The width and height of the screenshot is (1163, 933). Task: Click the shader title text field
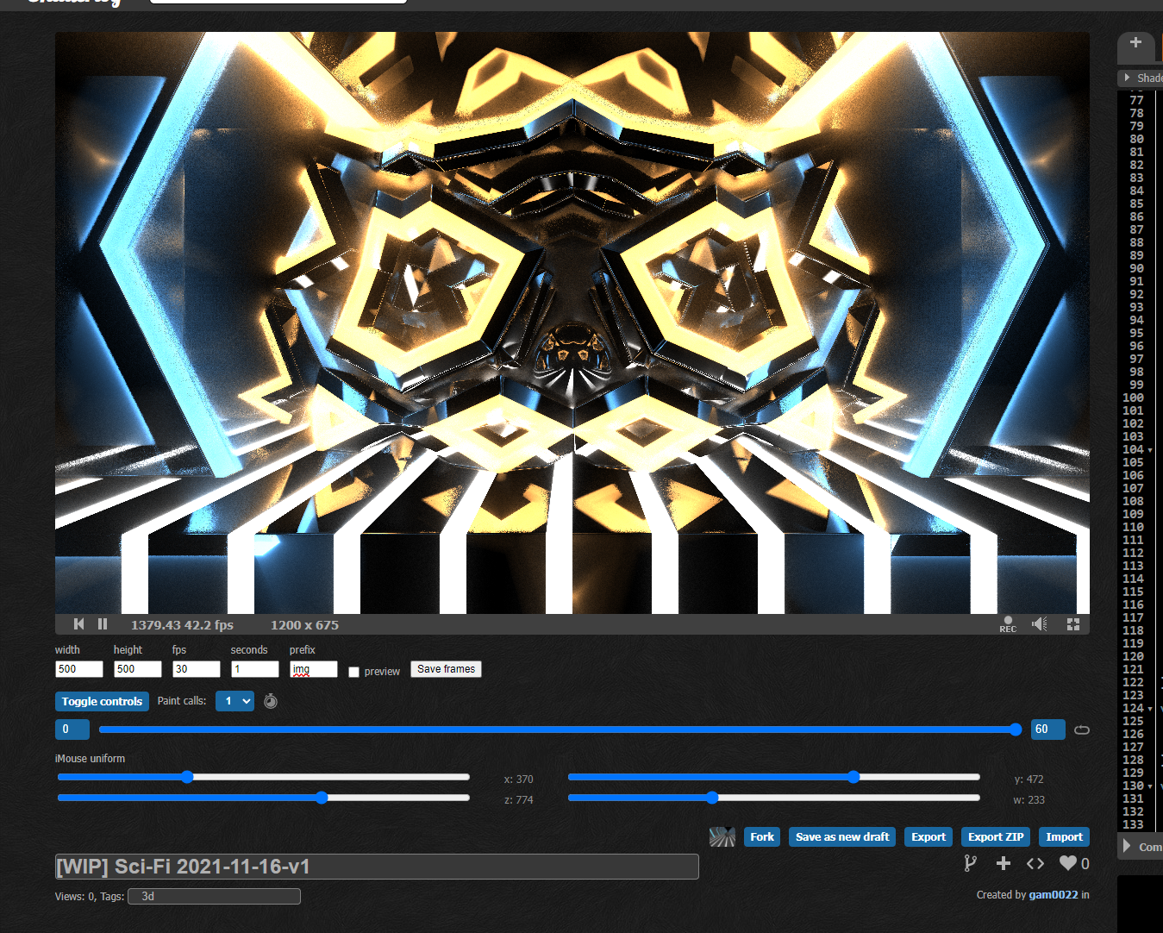(x=377, y=867)
